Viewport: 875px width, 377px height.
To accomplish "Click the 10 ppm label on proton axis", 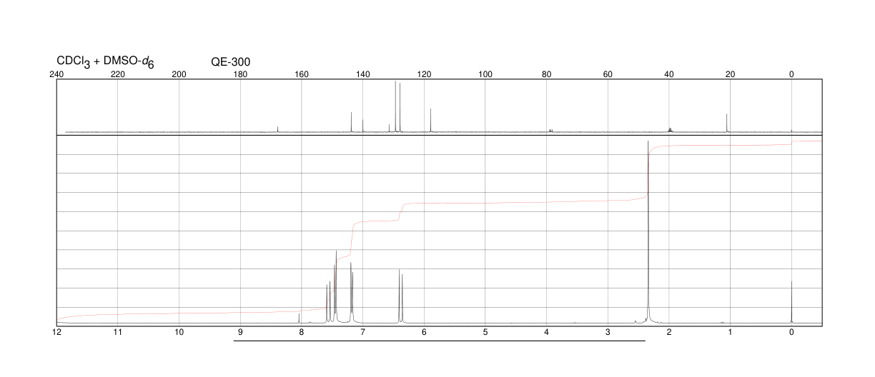I will [179, 333].
